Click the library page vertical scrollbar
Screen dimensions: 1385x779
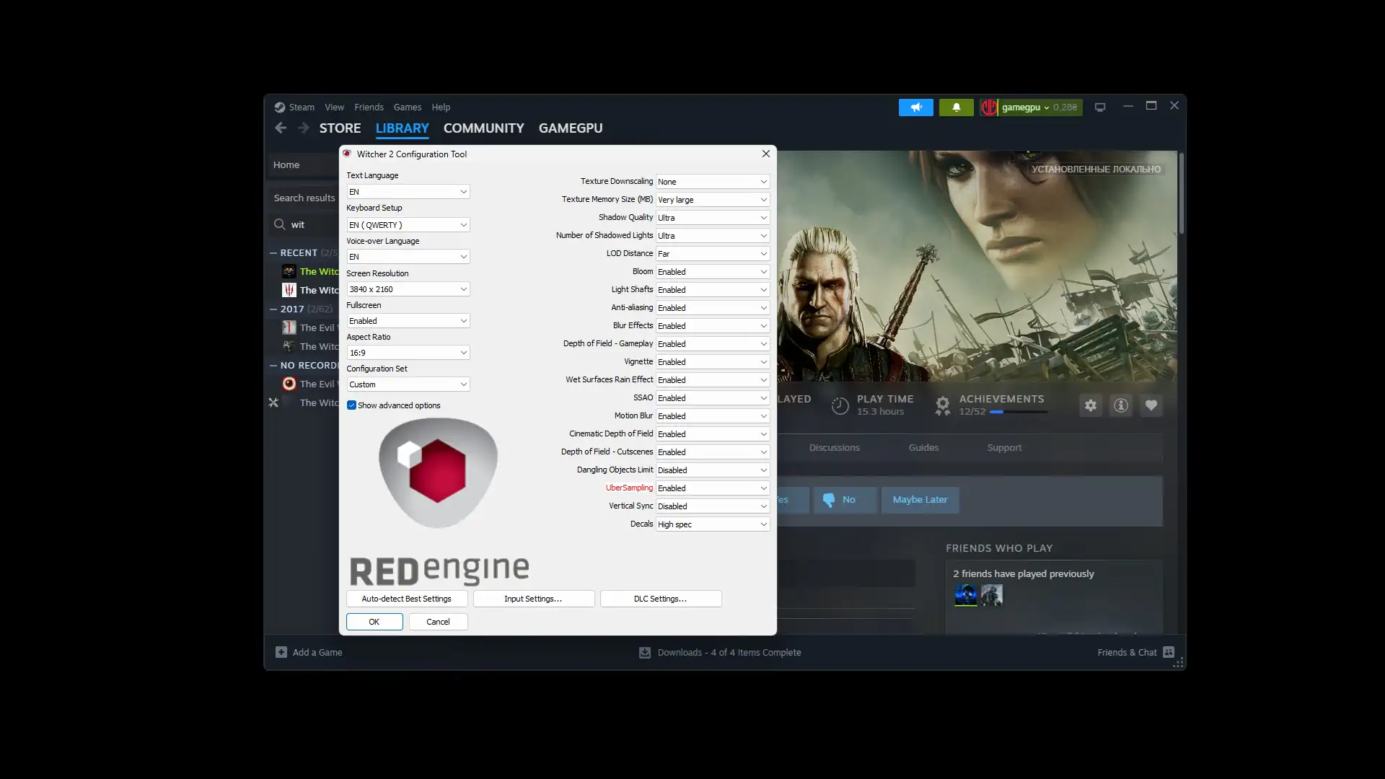click(x=1182, y=193)
